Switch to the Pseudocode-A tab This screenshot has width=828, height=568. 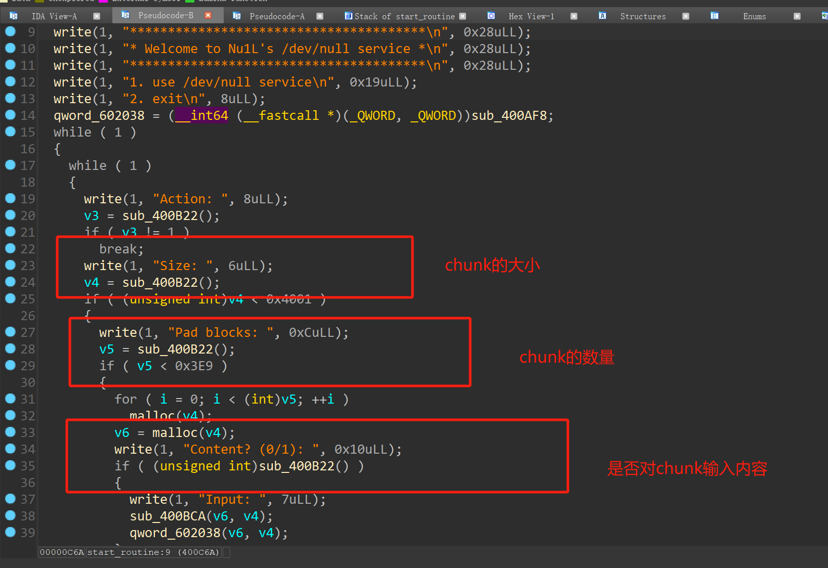277,16
